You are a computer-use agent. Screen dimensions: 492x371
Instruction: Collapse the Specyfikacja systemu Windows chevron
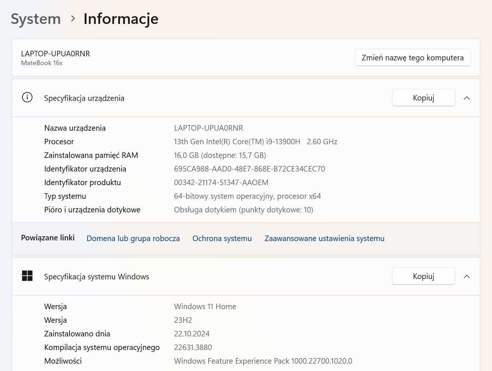coord(467,276)
